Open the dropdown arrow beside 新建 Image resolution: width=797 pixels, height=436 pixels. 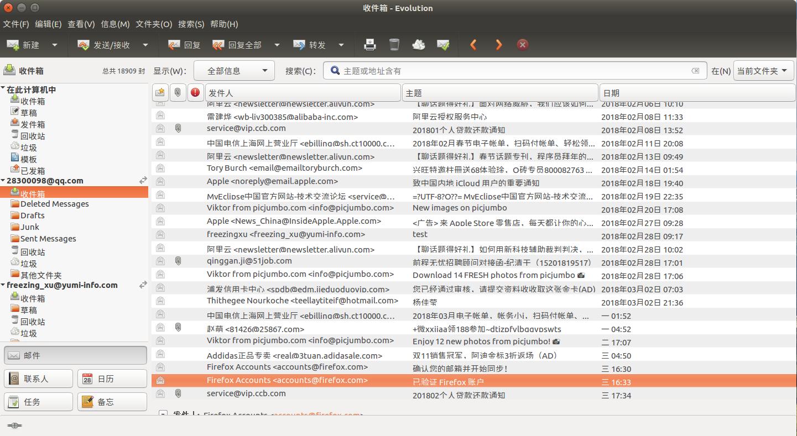(54, 44)
